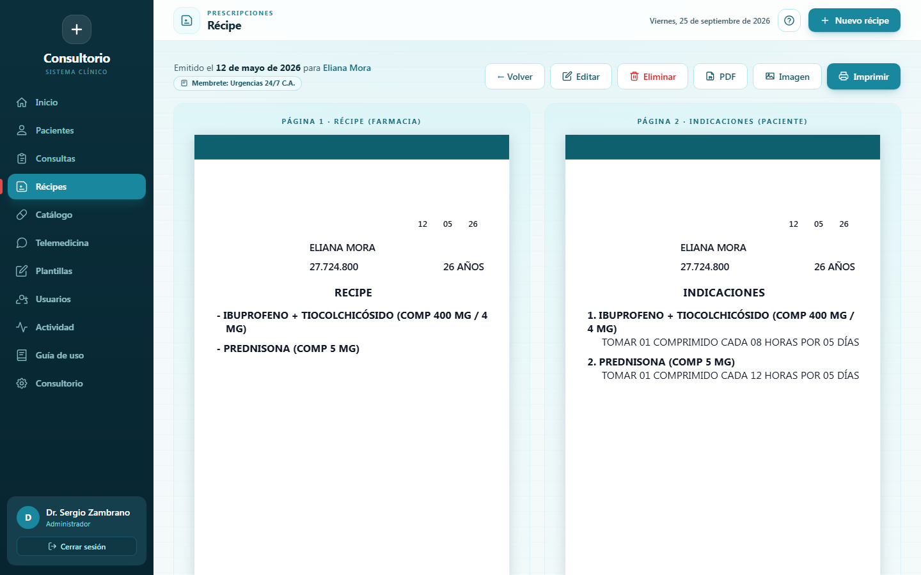This screenshot has width=921, height=575.
Task: Select the Récipes sidebar item
Action: [77, 187]
